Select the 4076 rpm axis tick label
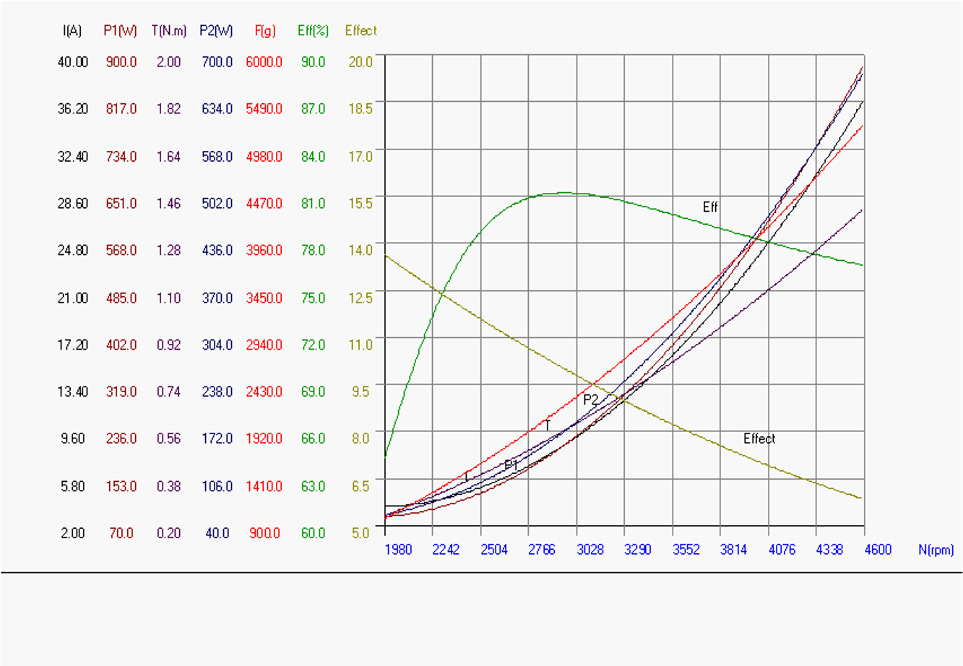 coord(782,550)
